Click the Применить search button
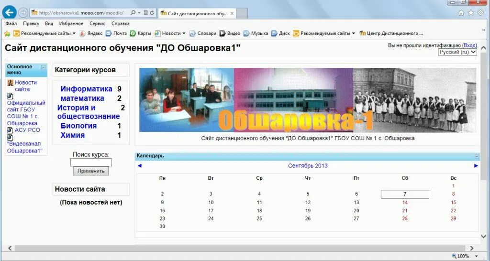 point(91,171)
